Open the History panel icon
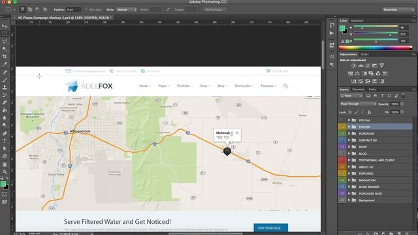Image resolution: width=418 pixels, height=235 pixels. (x=332, y=25)
